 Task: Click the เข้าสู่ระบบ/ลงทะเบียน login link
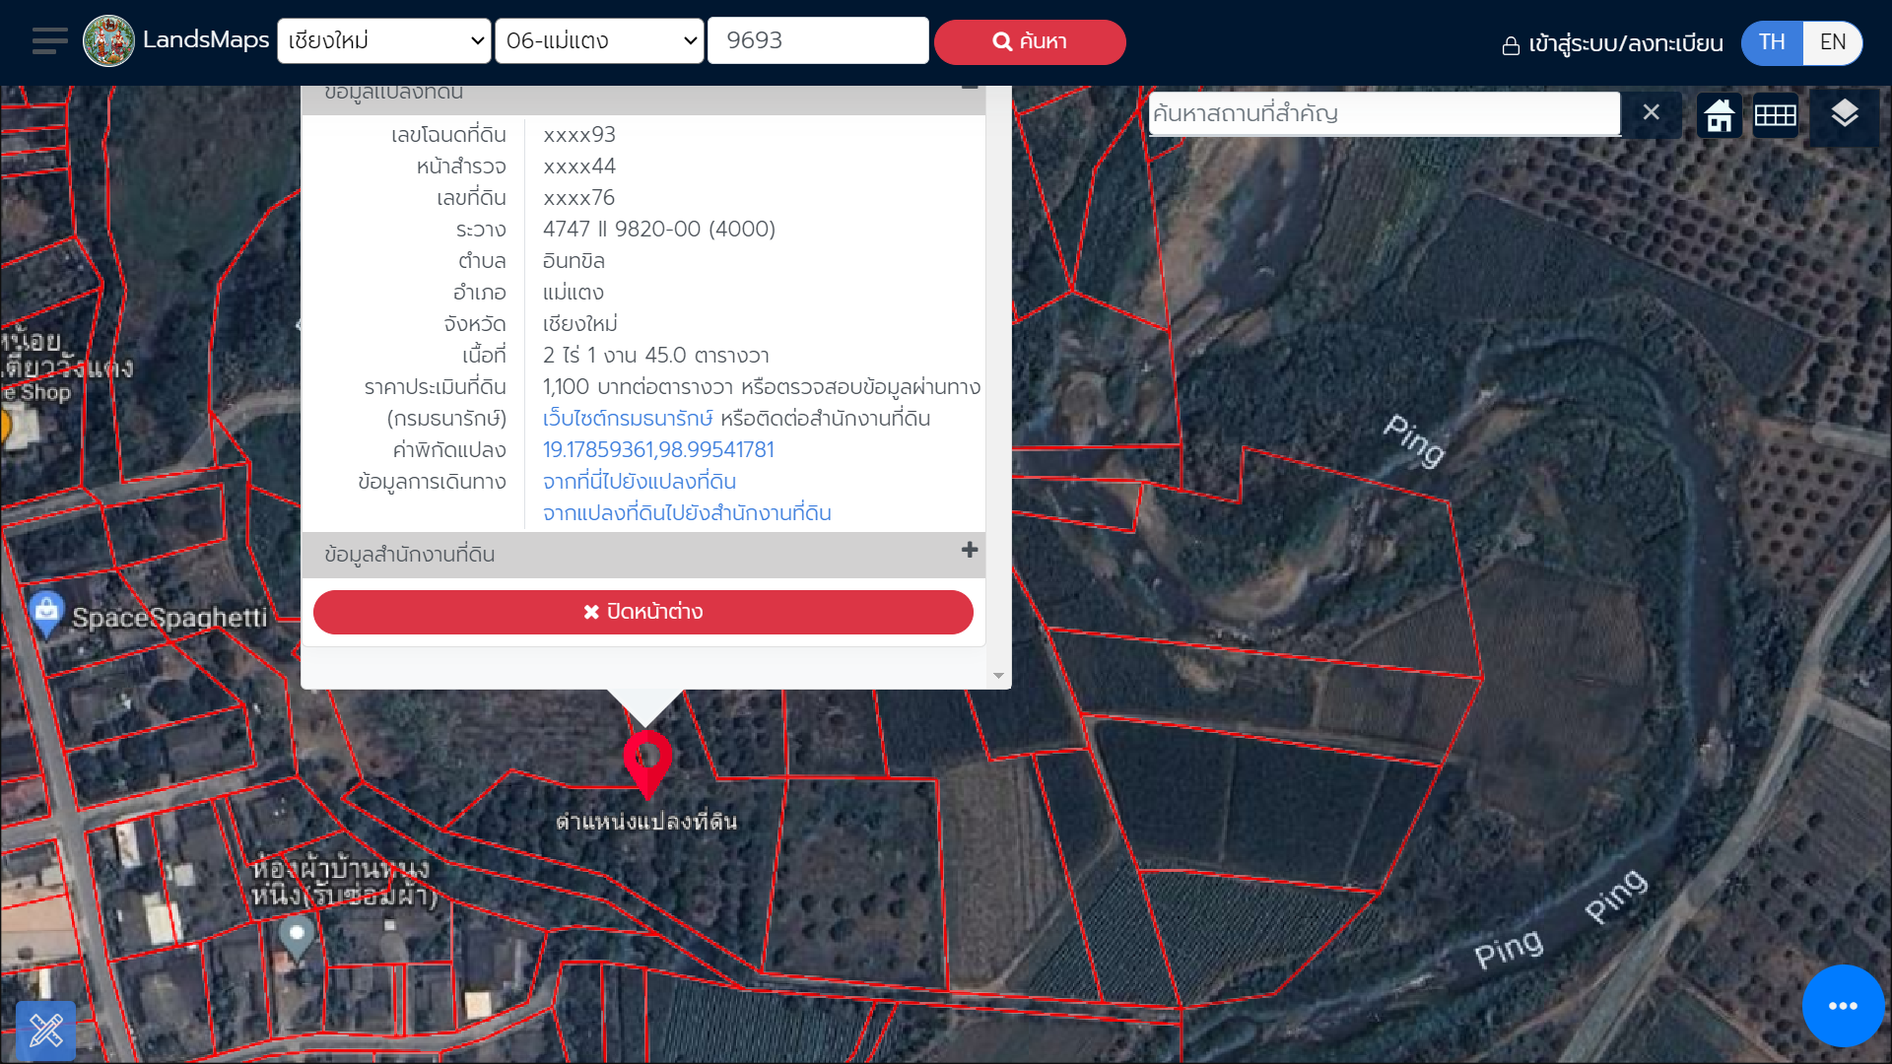[x=1612, y=43]
